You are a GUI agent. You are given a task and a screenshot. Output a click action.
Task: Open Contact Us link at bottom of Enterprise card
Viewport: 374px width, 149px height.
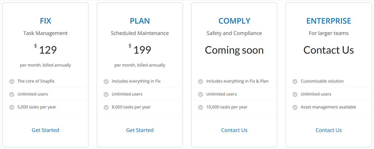click(x=329, y=130)
